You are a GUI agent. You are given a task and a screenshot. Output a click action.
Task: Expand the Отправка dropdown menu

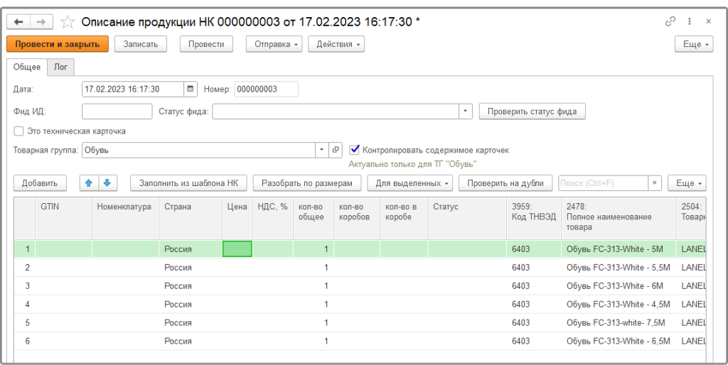tap(274, 44)
